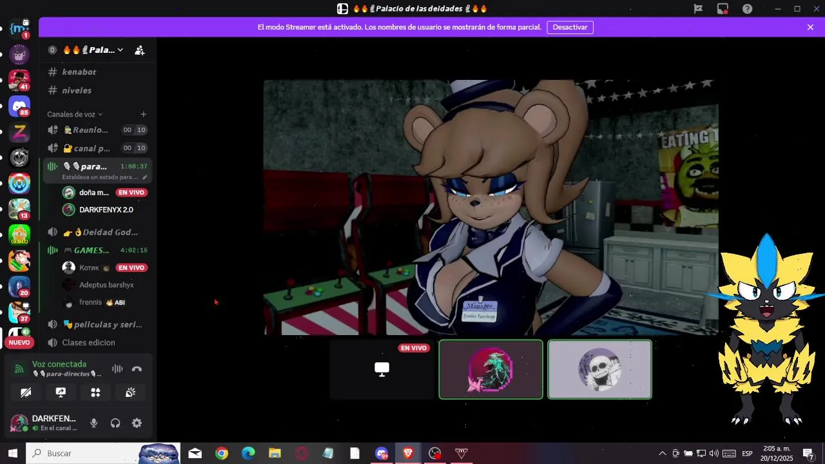Collapse the Canales de voz category
Image resolution: width=825 pixels, height=464 pixels.
point(75,114)
